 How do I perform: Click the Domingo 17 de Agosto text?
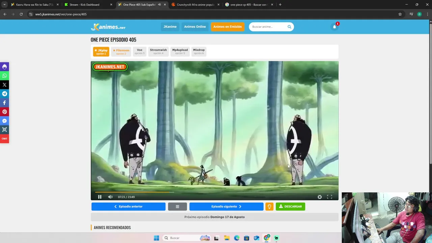(227, 217)
